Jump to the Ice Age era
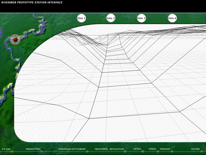 pyautogui.click(x=6, y=149)
